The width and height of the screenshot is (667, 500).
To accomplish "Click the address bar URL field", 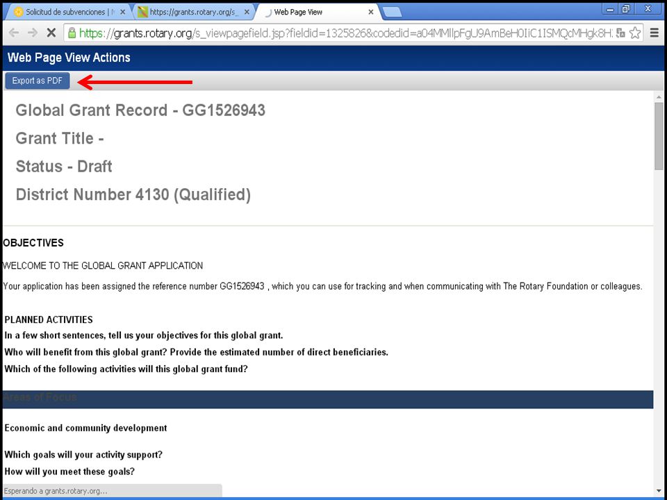I will [x=345, y=33].
